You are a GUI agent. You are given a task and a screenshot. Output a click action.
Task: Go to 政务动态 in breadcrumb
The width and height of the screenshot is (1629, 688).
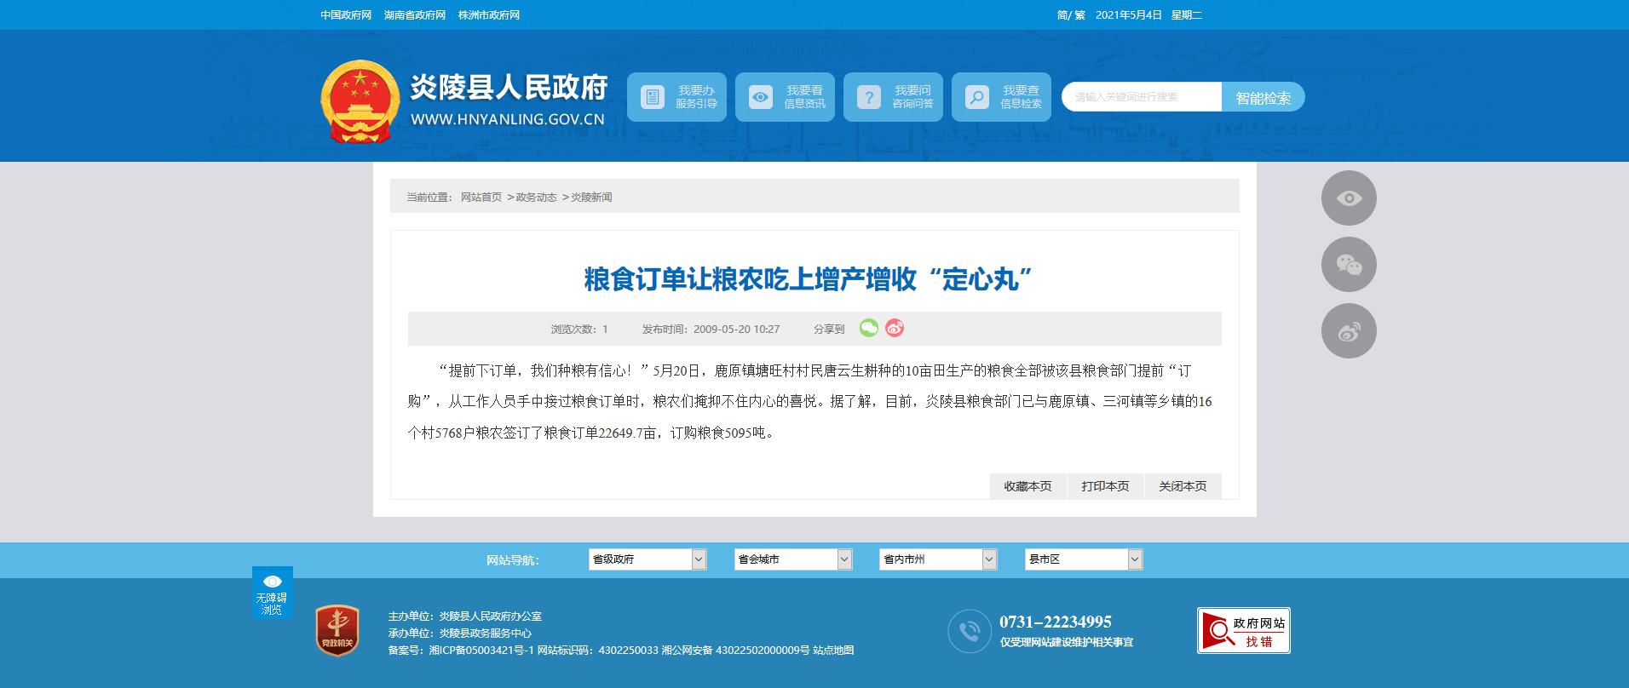536,198
